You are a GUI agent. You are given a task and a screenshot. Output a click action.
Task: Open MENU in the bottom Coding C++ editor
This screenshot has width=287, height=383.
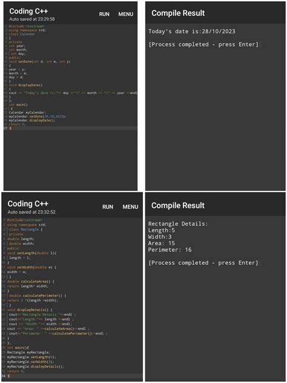130,207
